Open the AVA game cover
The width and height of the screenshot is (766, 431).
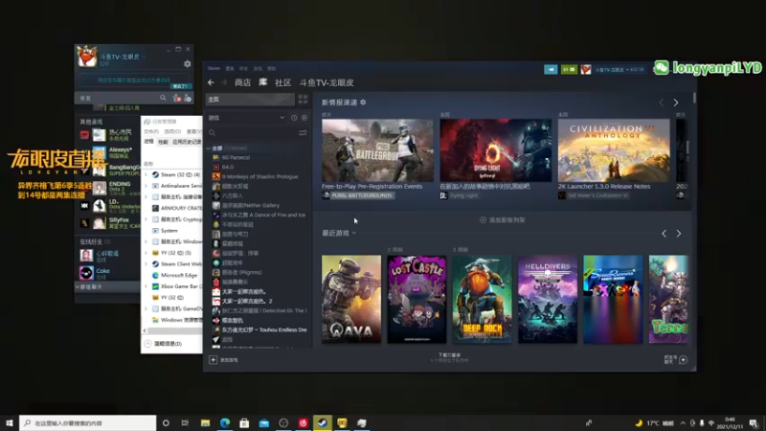click(351, 299)
